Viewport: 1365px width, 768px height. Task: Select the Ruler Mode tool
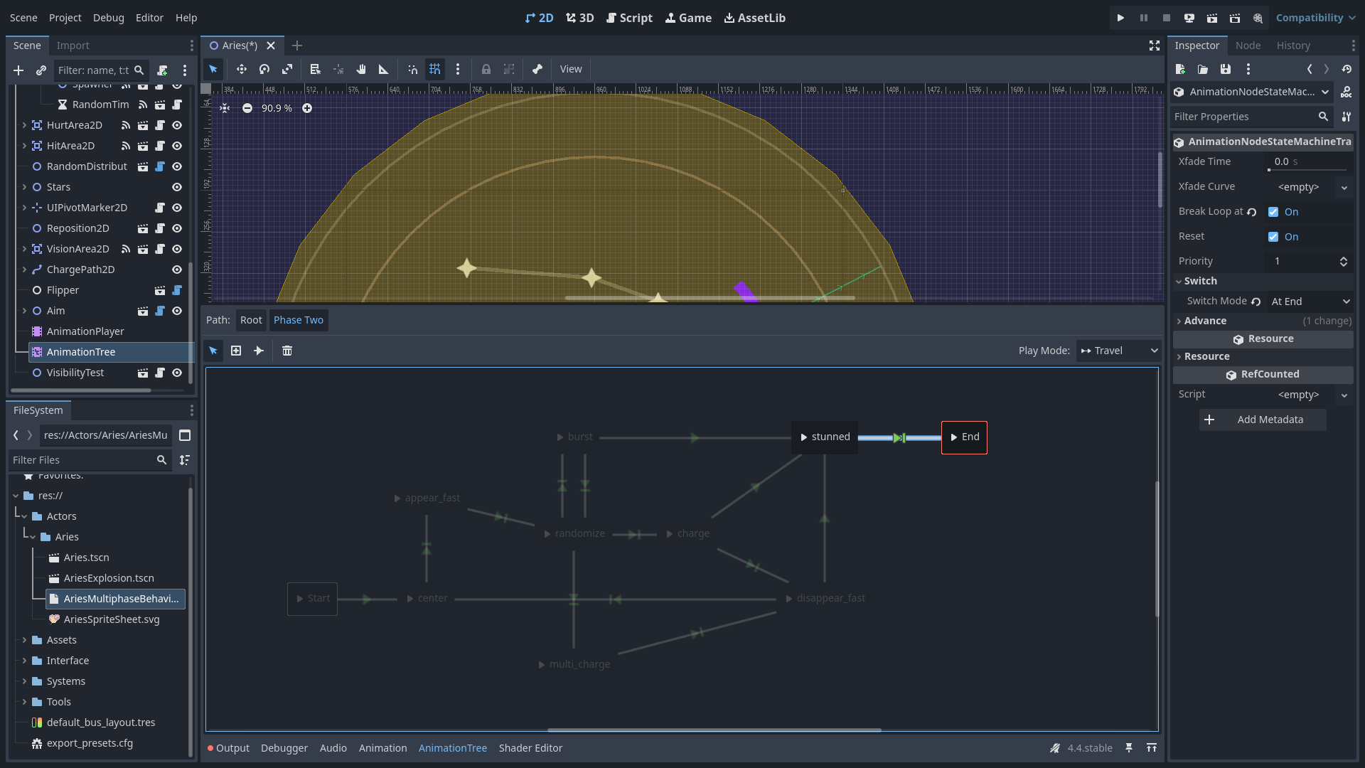(384, 69)
